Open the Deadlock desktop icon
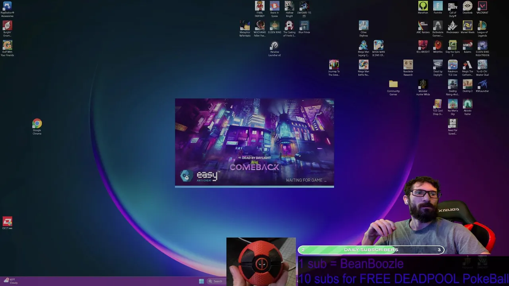Viewport: 509px width, 286px height. [468, 8]
